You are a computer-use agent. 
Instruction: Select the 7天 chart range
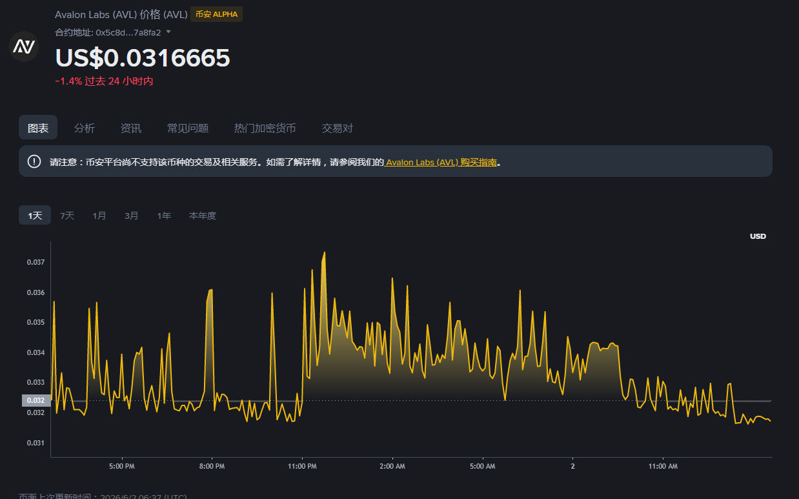click(x=67, y=216)
